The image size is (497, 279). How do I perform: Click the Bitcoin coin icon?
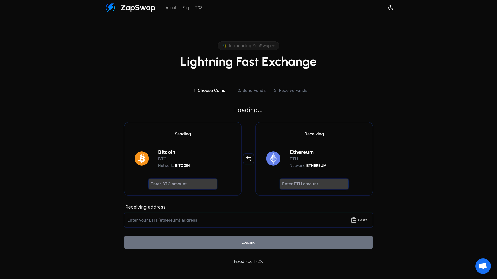click(142, 158)
